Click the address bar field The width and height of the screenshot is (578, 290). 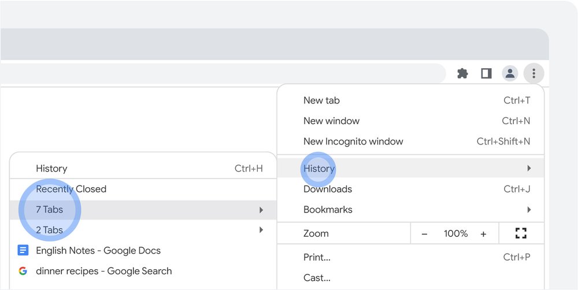[x=223, y=73]
